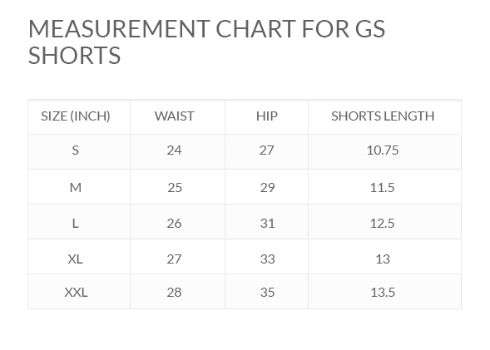Viewport: 490px width, 350px height.
Task: Click hip value 31 for size L
Action: click(x=268, y=224)
